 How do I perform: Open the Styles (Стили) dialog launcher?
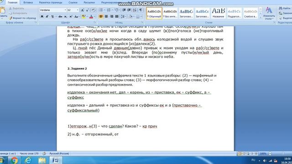pyautogui.click(x=275, y=22)
